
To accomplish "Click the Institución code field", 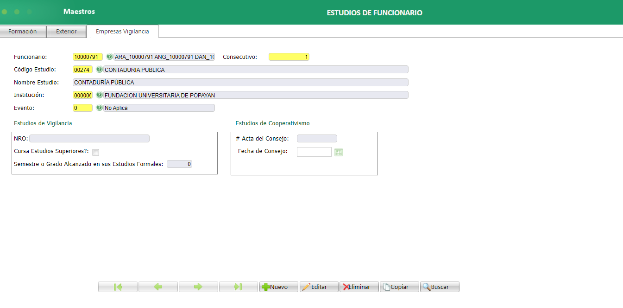I will point(82,95).
